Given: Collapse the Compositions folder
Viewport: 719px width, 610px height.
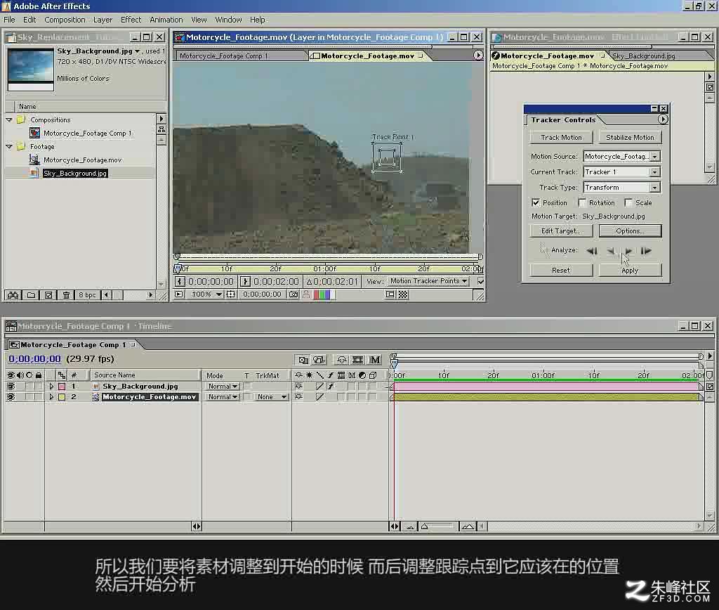Looking at the screenshot, I should pyautogui.click(x=8, y=119).
